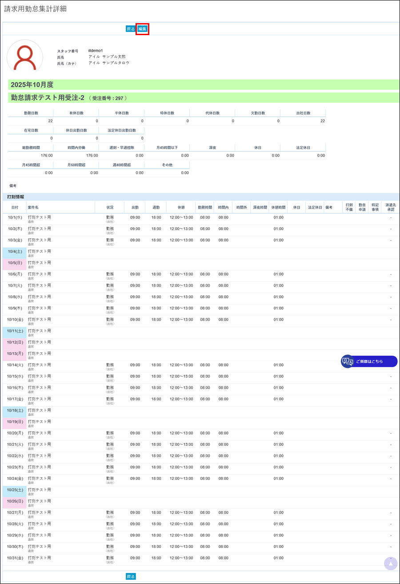The height and width of the screenshot is (584, 400).
Task: Select staff number illdemo1 text
Action: pos(96,51)
